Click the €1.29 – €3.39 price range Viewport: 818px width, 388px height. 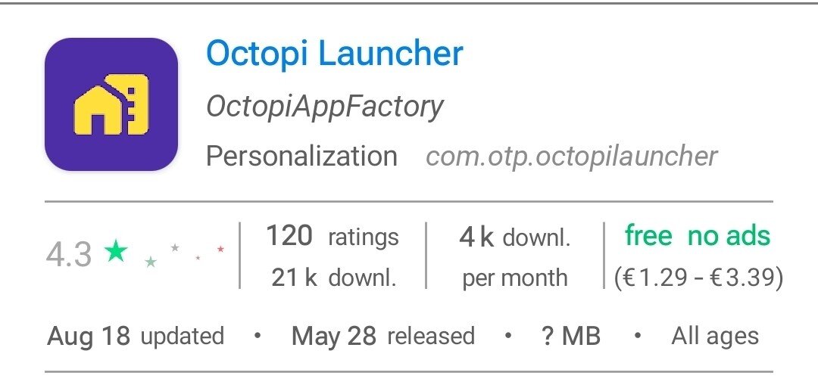(x=698, y=278)
